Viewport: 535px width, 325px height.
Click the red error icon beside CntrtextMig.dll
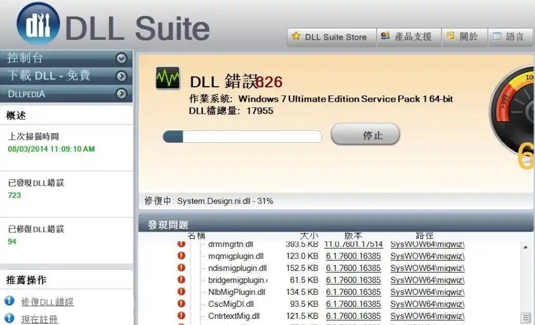(181, 316)
